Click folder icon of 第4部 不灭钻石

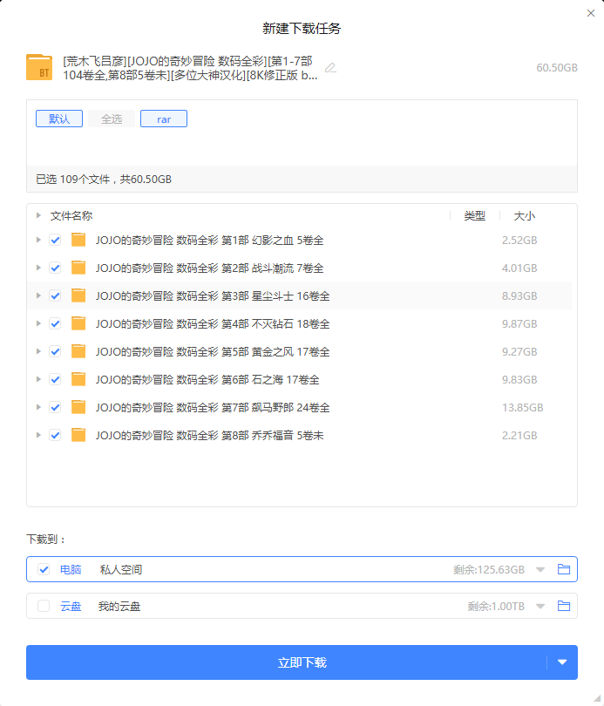tap(78, 323)
